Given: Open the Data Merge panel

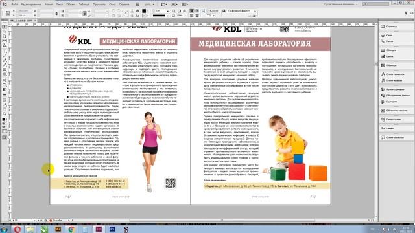Looking at the screenshot, I should [396, 95].
